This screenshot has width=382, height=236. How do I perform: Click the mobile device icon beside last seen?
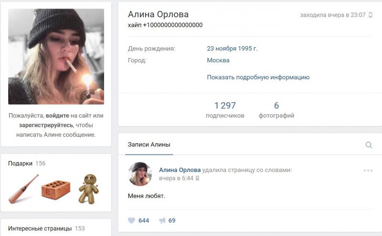[x=371, y=15]
